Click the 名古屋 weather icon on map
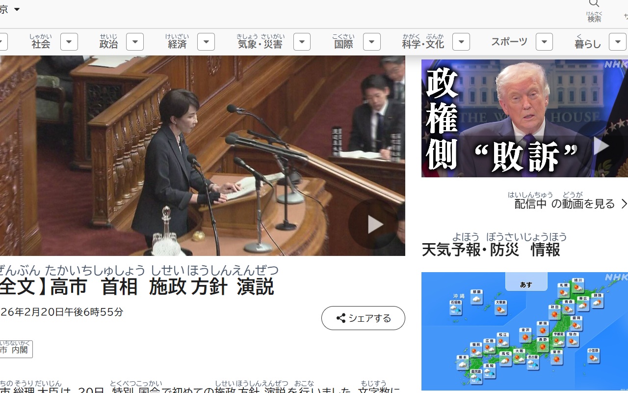 click(x=533, y=362)
